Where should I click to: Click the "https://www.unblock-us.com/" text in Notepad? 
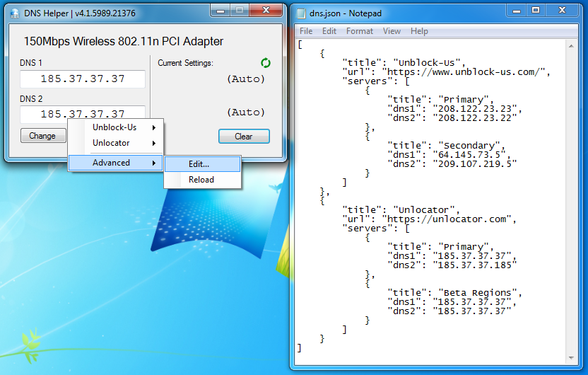(464, 71)
